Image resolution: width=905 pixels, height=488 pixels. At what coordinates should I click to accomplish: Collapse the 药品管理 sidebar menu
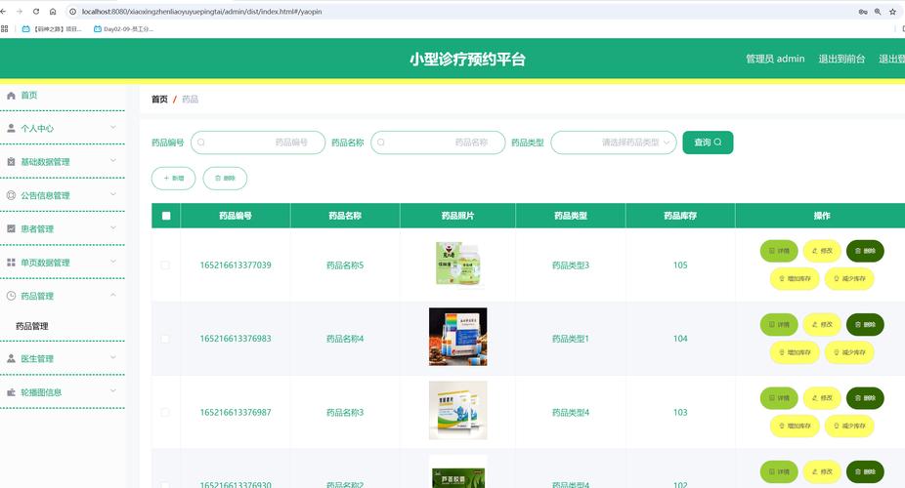click(x=113, y=295)
